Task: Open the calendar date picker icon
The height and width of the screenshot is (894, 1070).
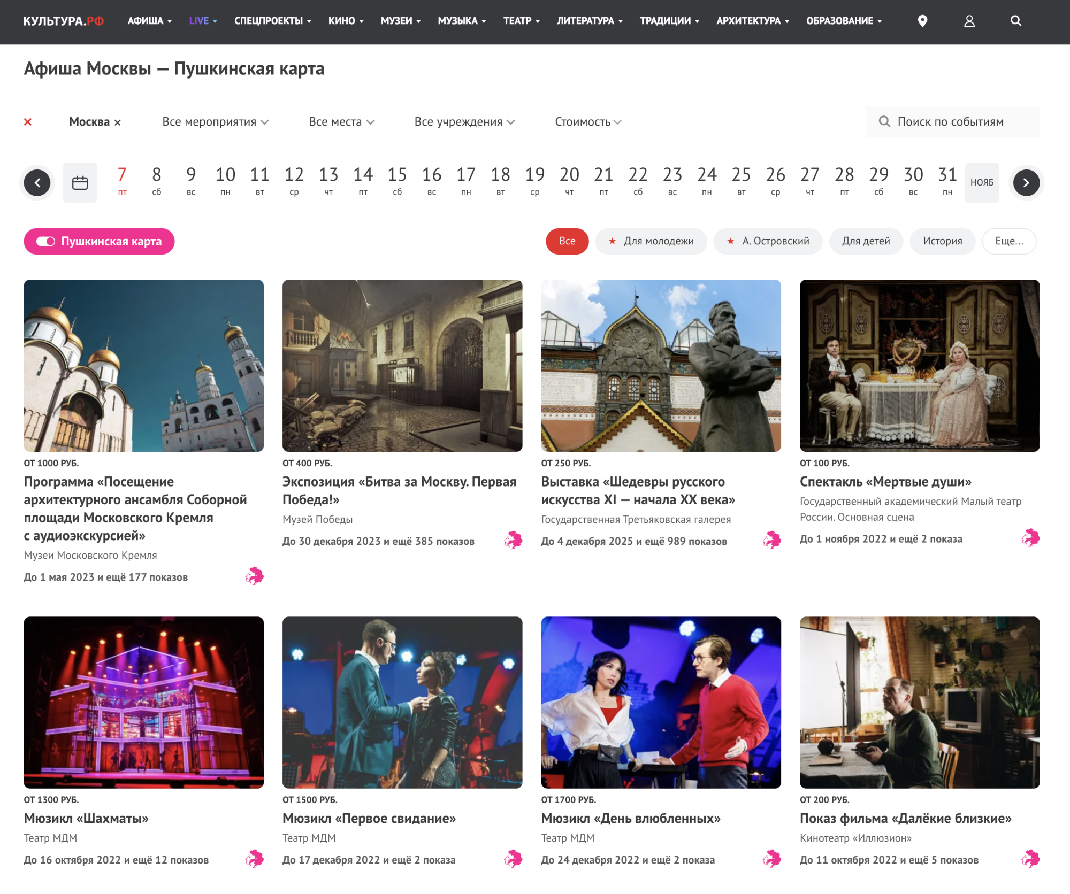Action: coord(80,183)
